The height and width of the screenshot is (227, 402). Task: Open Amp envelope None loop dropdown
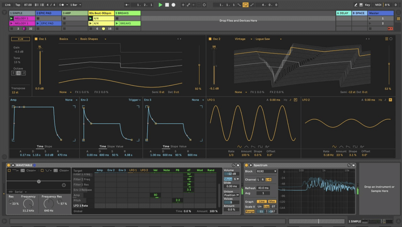[x=71, y=100]
